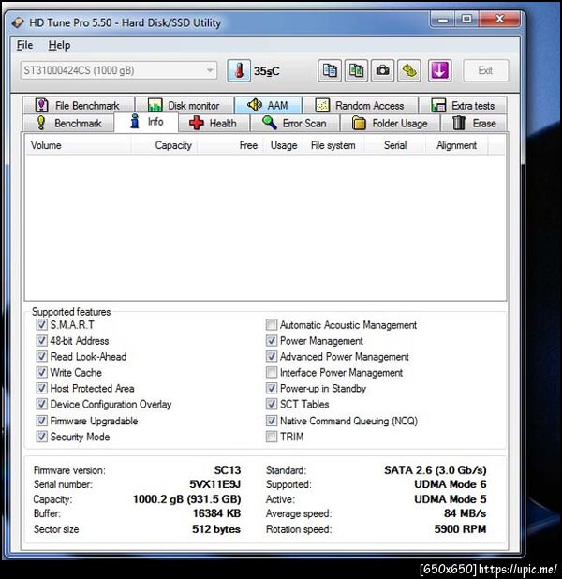Toggle SCT Tables checkbox
The image size is (562, 579).
[x=272, y=404]
